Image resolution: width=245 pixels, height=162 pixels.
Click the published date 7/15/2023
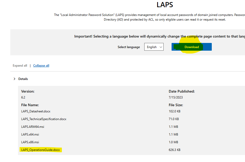(176, 97)
